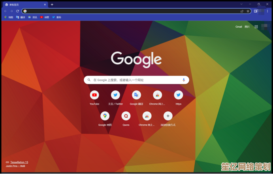273x174 pixels.
Task: Reload the page with the refresh button
Action: [17, 11]
